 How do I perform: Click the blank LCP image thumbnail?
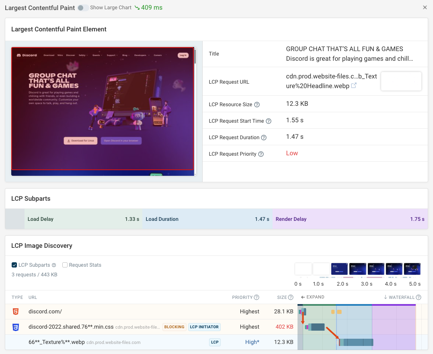tap(401, 81)
